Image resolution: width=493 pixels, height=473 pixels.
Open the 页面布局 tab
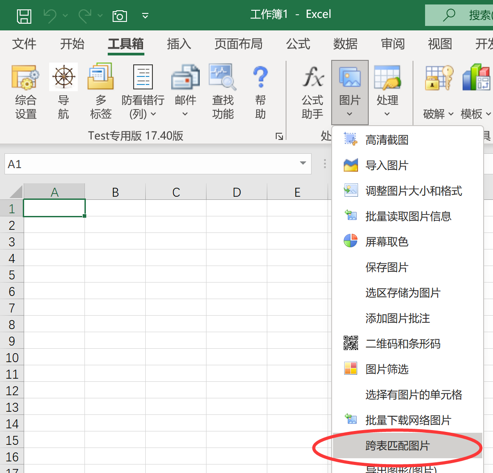(x=238, y=44)
